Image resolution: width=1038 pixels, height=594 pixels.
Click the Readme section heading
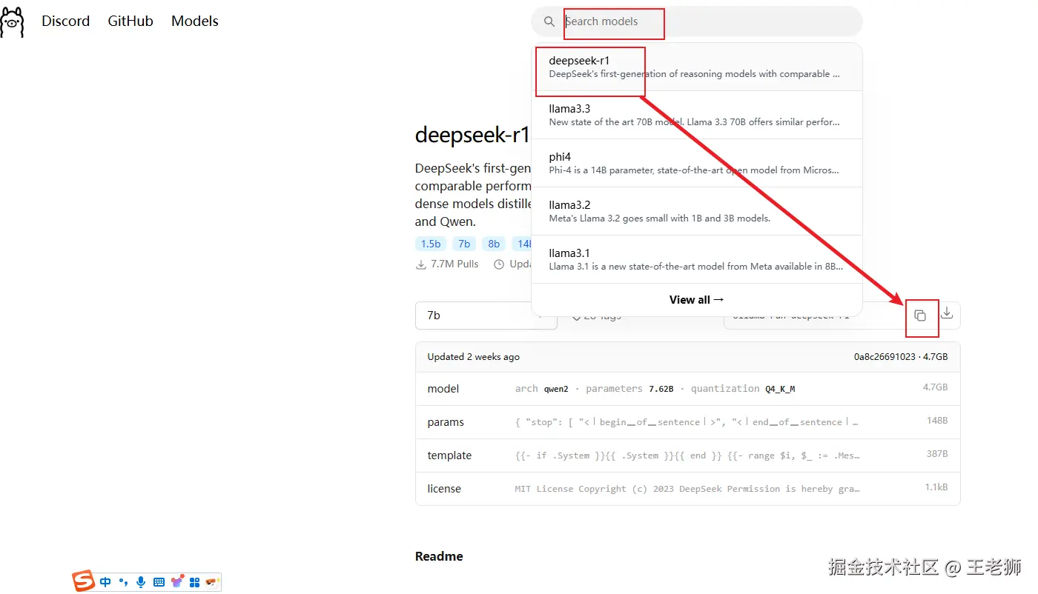point(439,556)
